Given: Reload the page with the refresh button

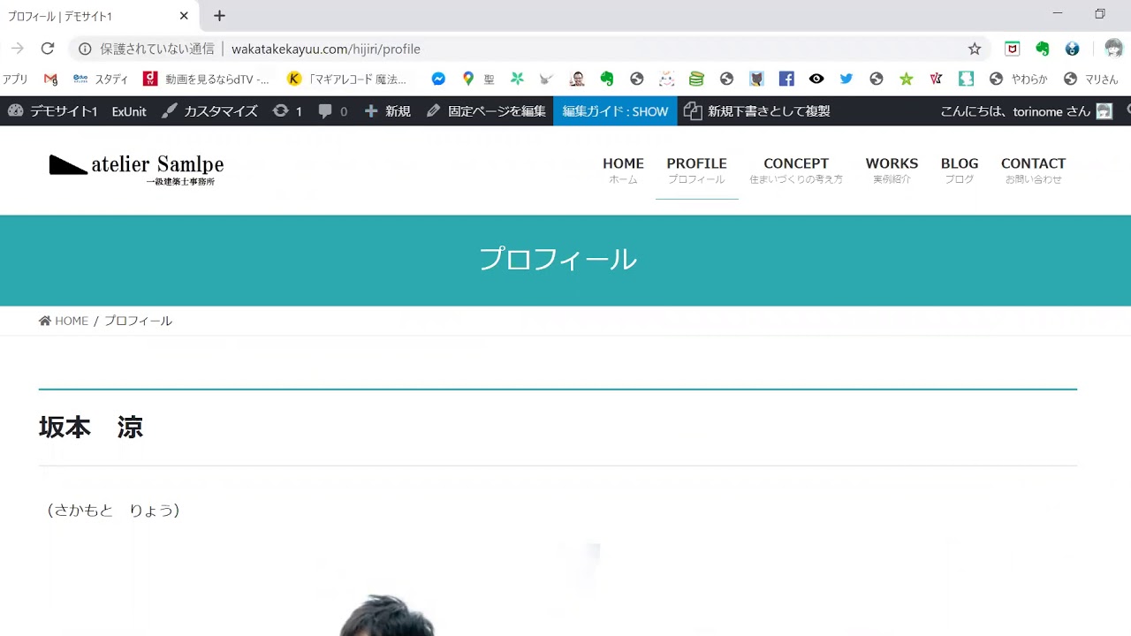Looking at the screenshot, I should 48,49.
